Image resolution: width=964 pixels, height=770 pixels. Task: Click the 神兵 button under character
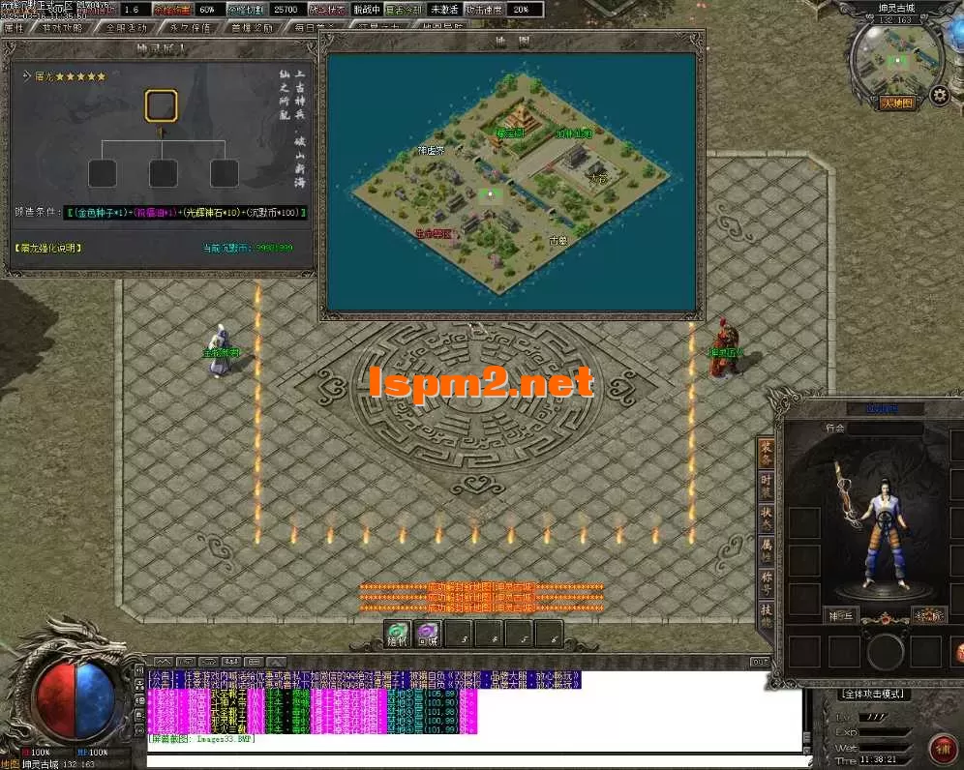click(840, 616)
